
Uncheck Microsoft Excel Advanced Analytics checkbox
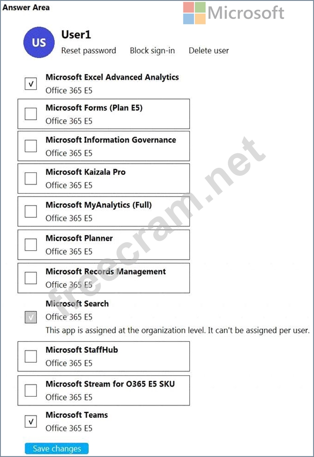pyautogui.click(x=31, y=84)
